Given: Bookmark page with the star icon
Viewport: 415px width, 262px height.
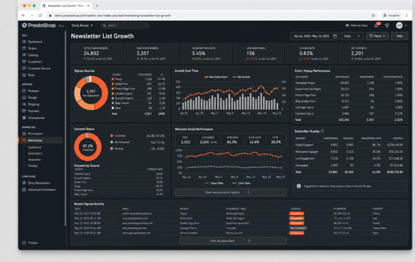Looking at the screenshot, I should pos(373,16).
